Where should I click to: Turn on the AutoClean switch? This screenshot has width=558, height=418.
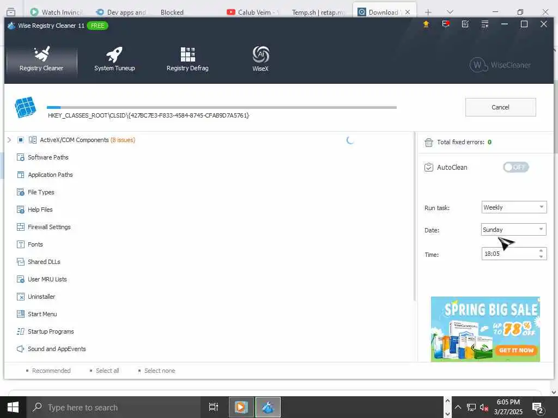[x=515, y=167]
